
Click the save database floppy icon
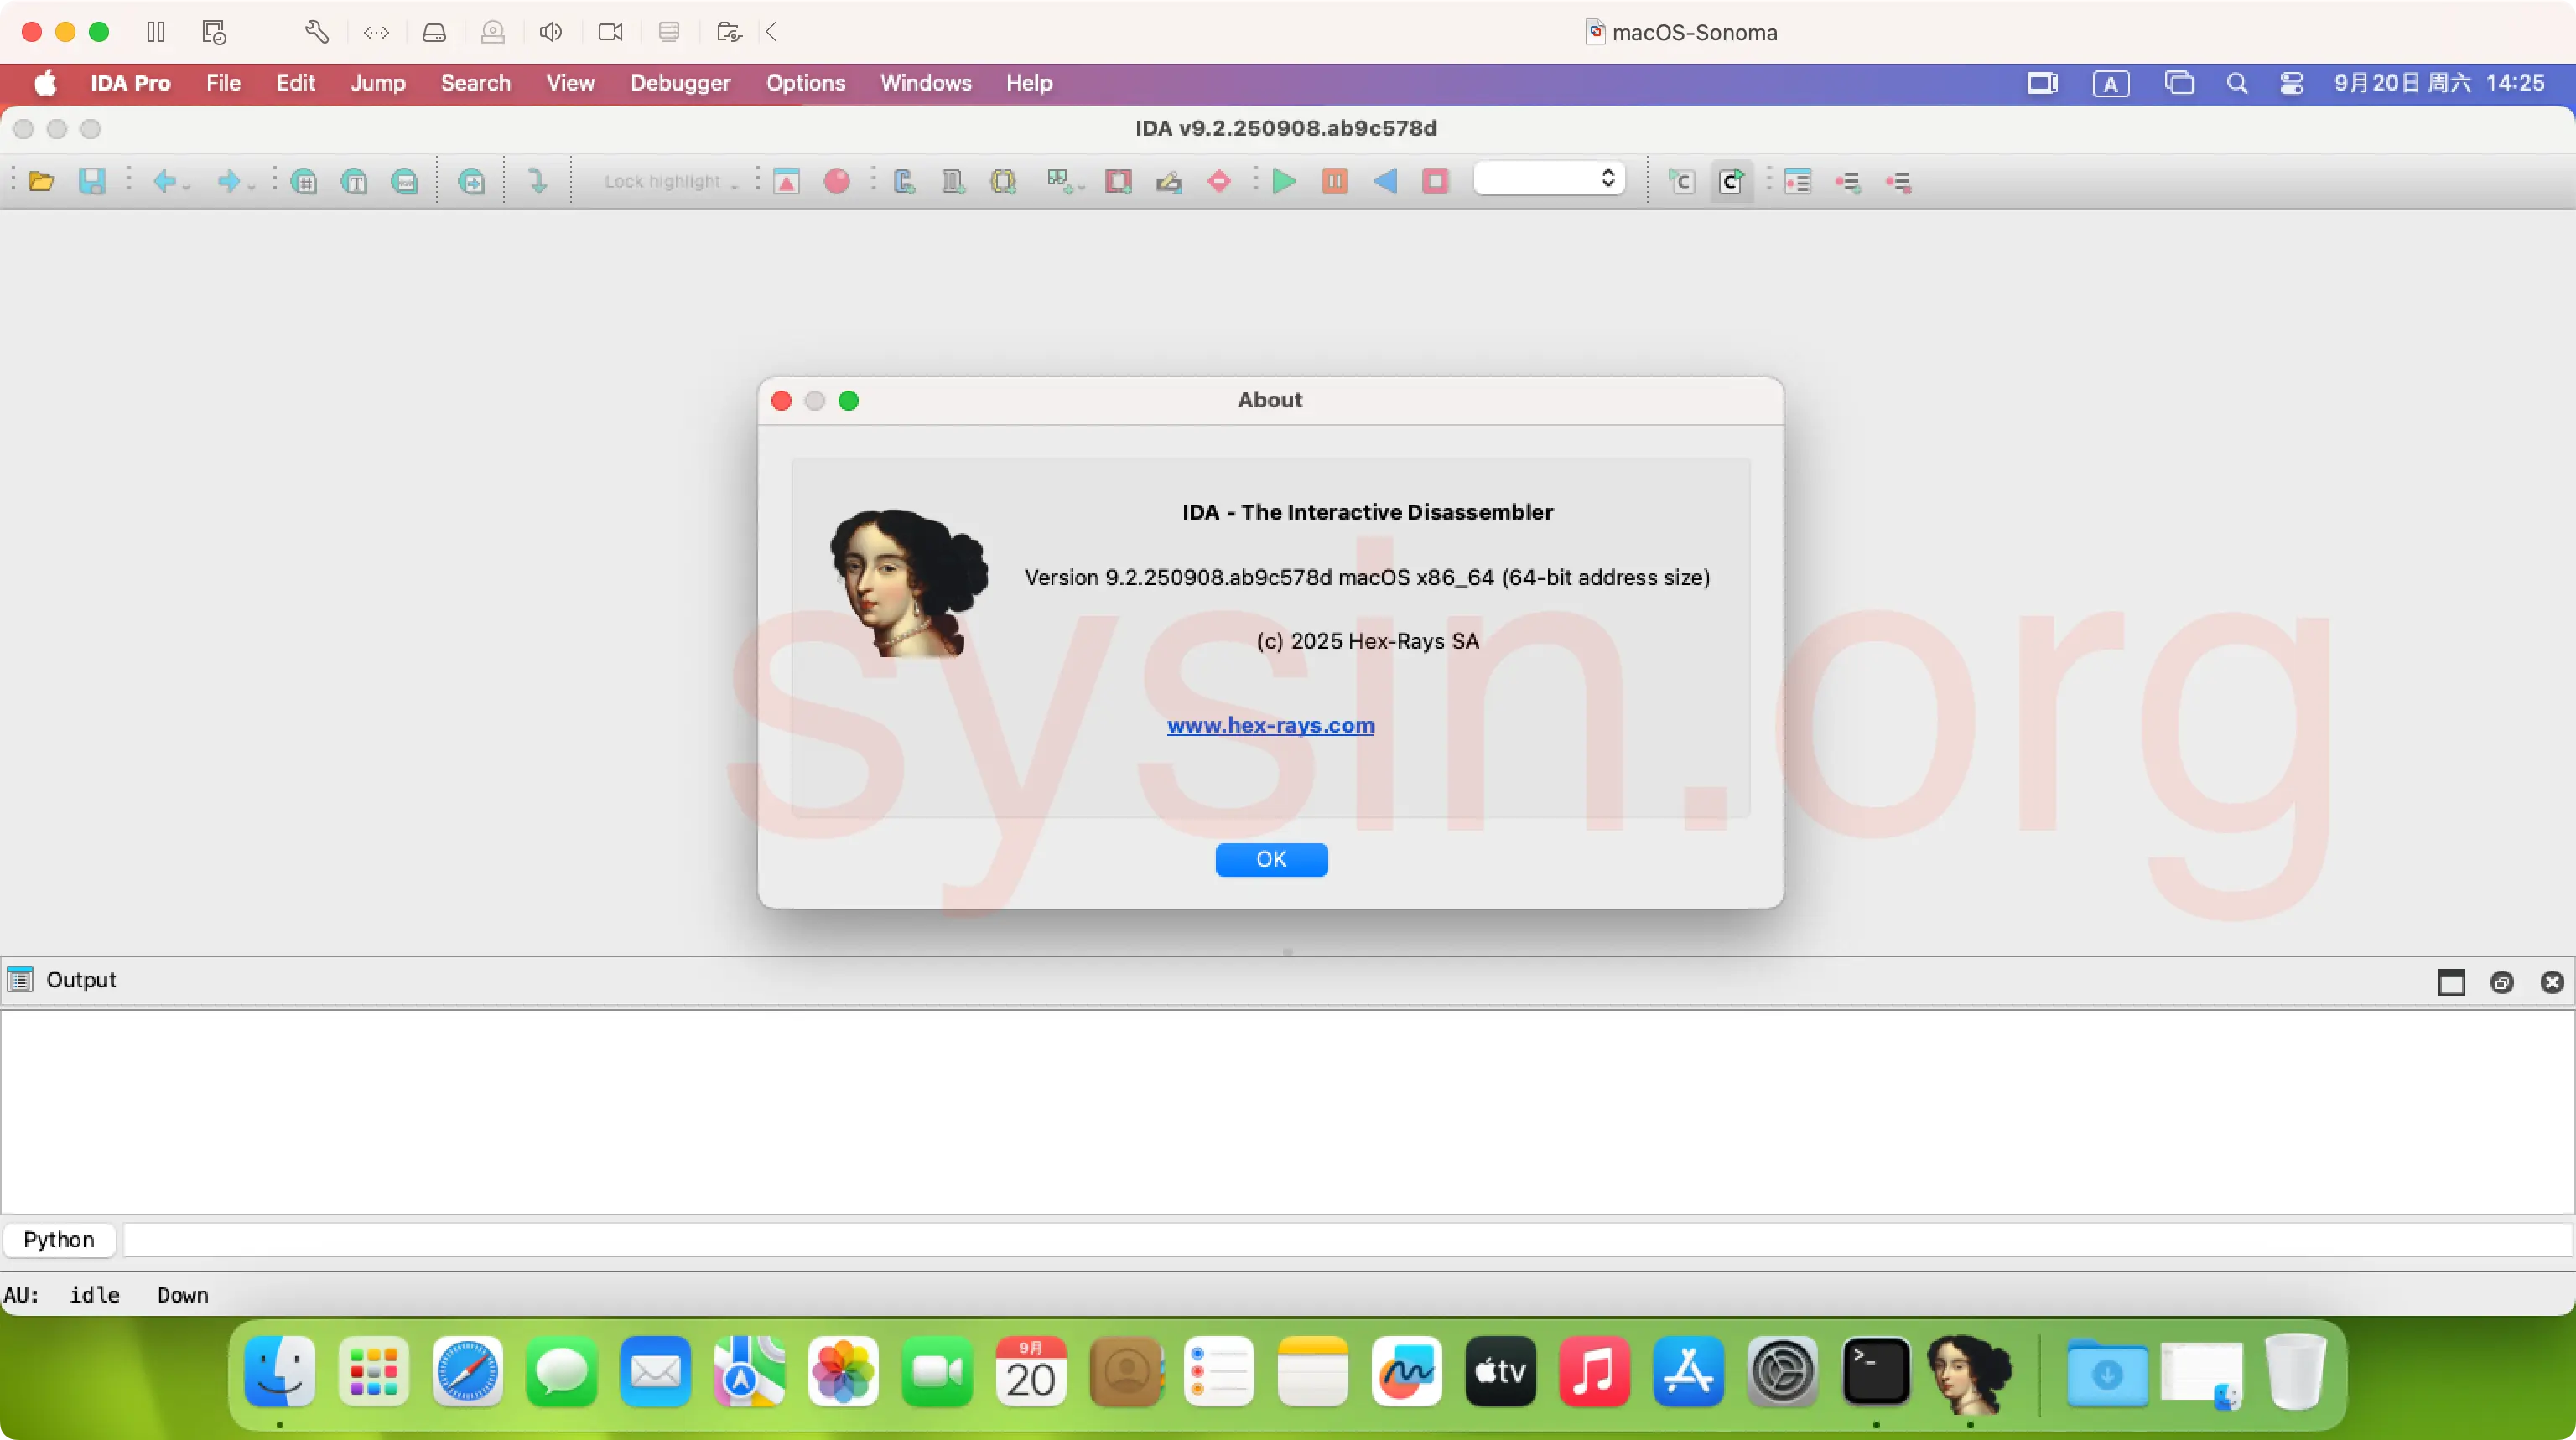coord(92,181)
